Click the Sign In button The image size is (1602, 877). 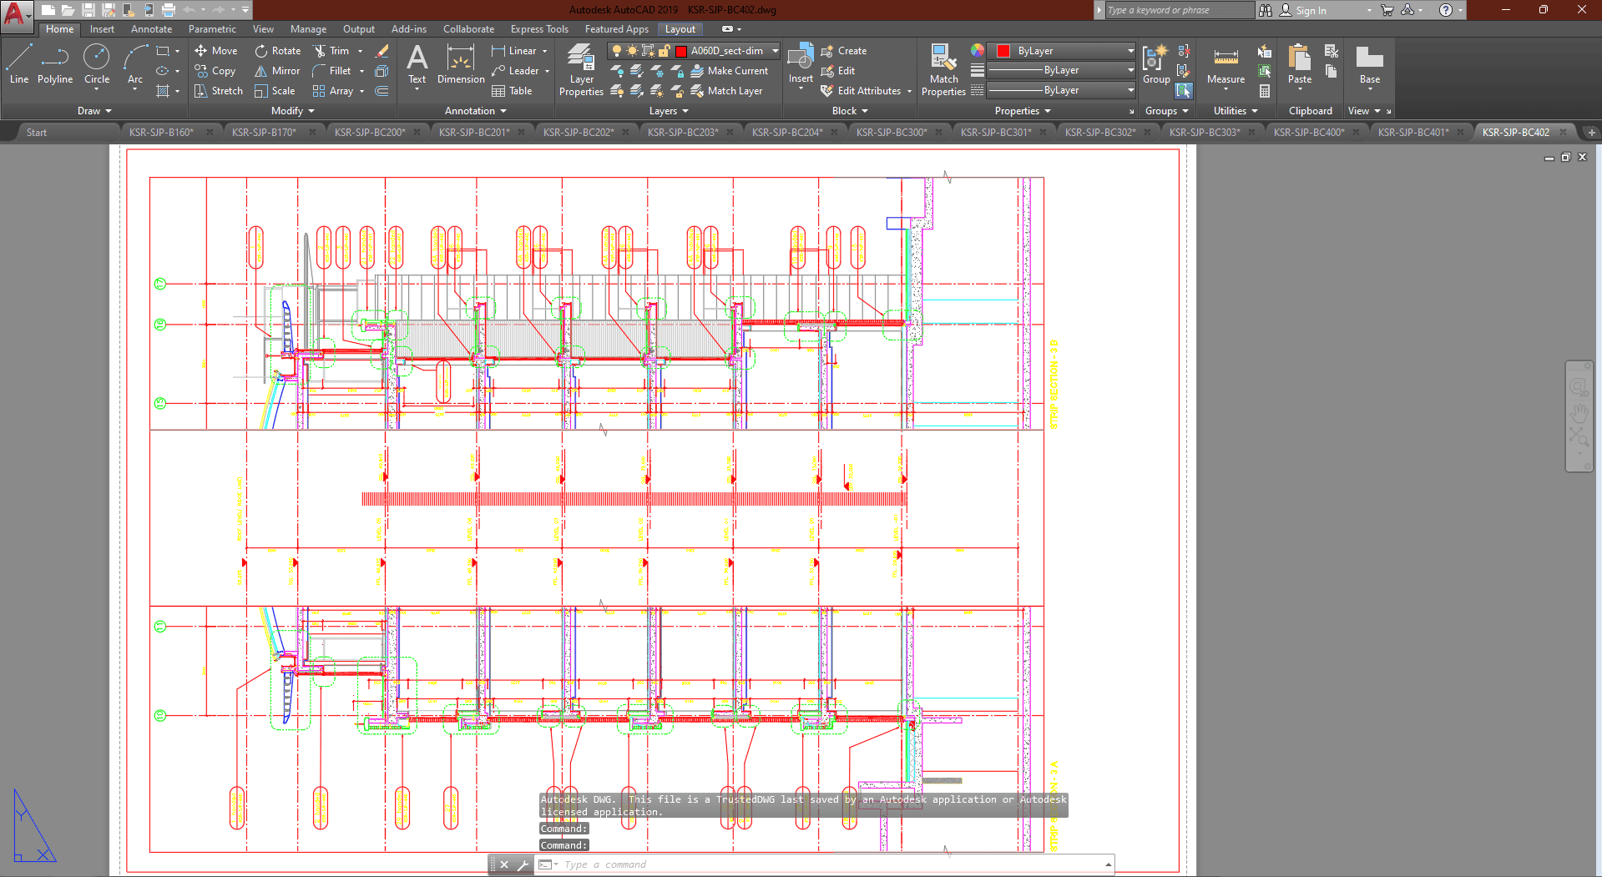tap(1310, 10)
